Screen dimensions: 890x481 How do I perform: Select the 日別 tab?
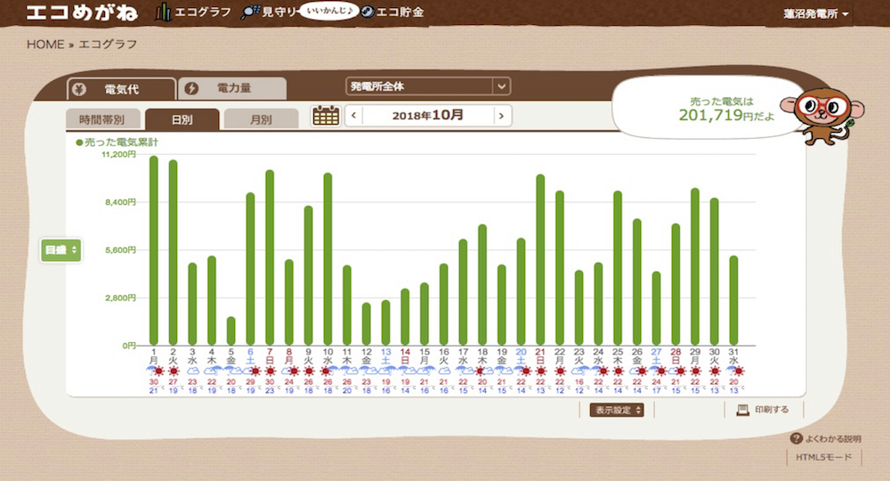[x=182, y=119]
